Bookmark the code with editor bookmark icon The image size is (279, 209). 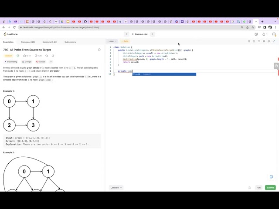coord(249,41)
